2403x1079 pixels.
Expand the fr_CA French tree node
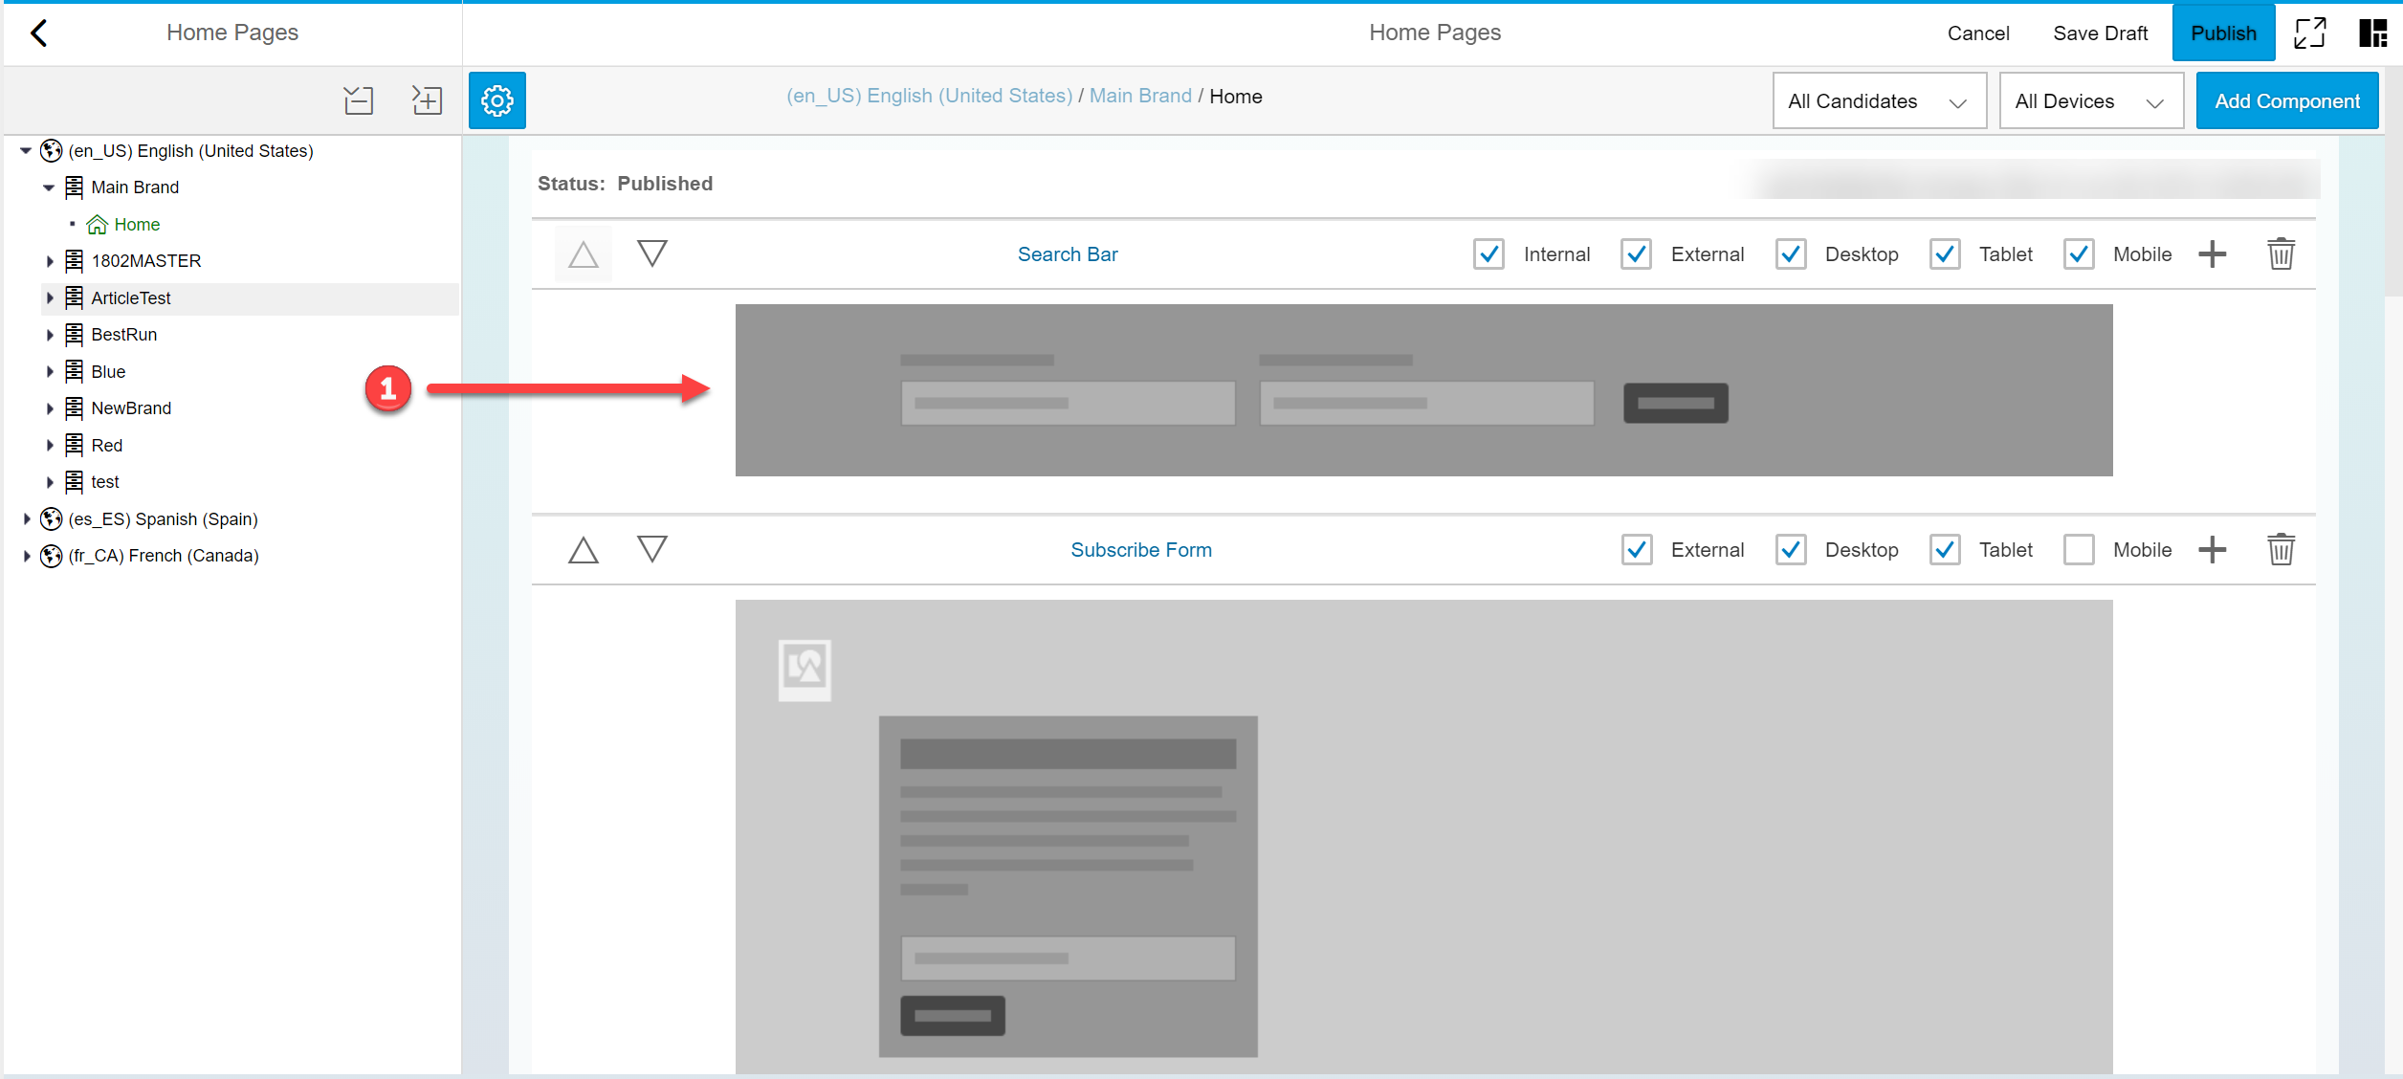pyautogui.click(x=27, y=556)
